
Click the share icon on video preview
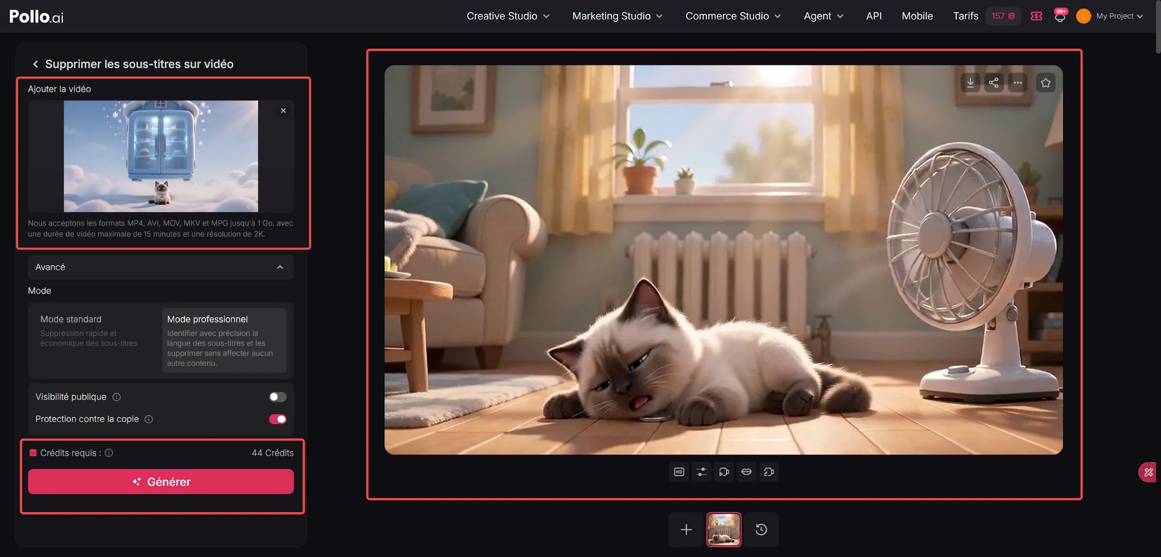pos(994,83)
